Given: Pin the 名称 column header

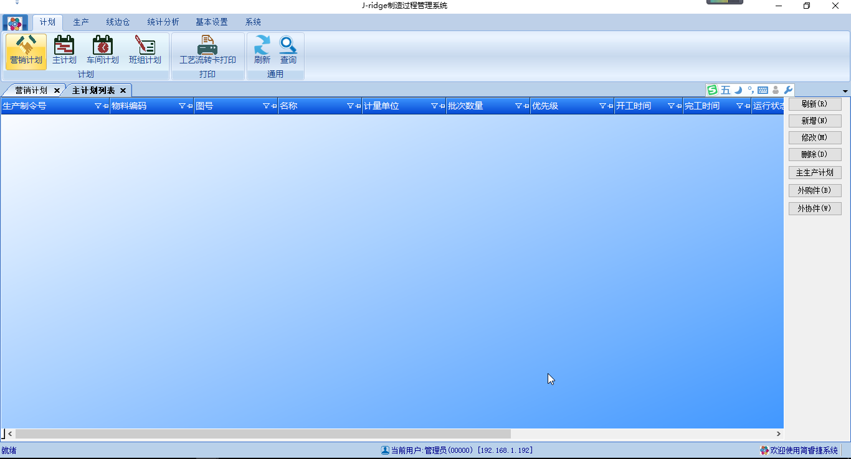Looking at the screenshot, I should [358, 106].
